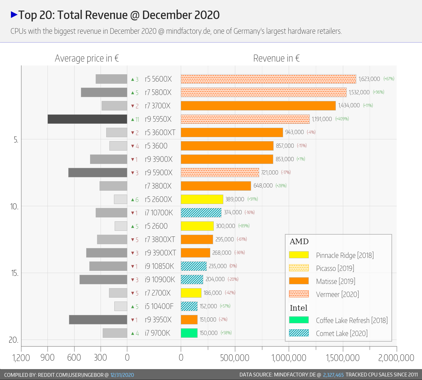This screenshot has width=422, height=380.
Task: Click the red down arrow beside i7 10700K
Action: 133,213
